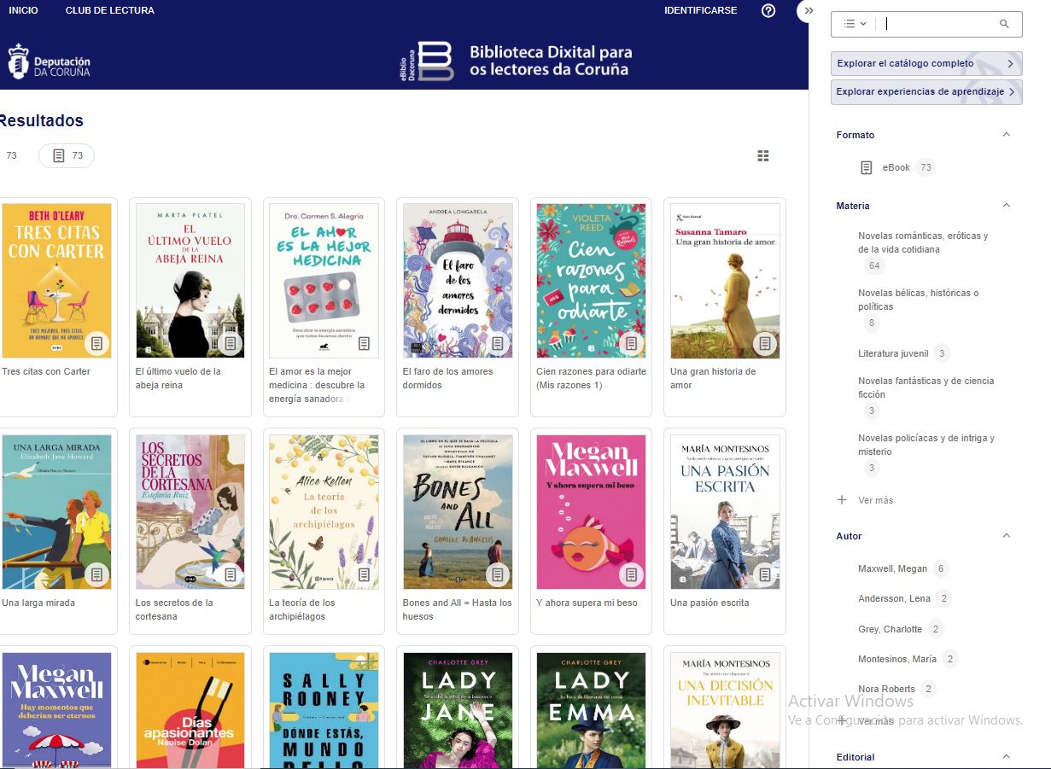Filter by eBook format in sidebar

tap(896, 167)
